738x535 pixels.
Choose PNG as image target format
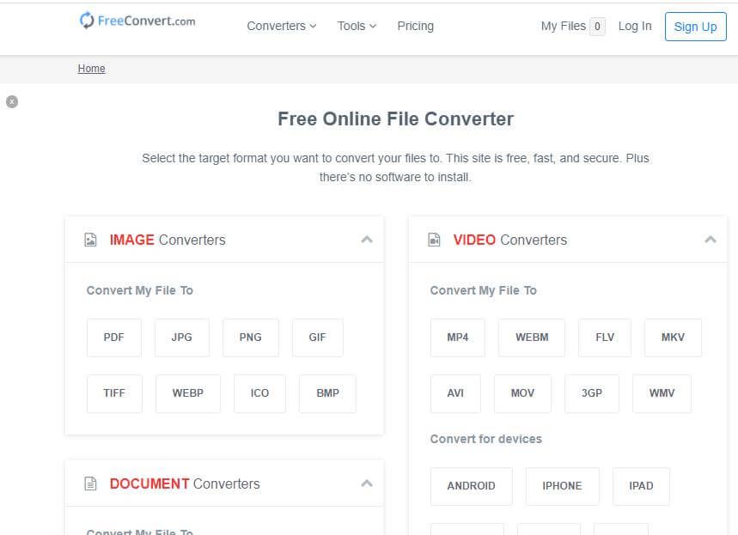click(x=250, y=337)
